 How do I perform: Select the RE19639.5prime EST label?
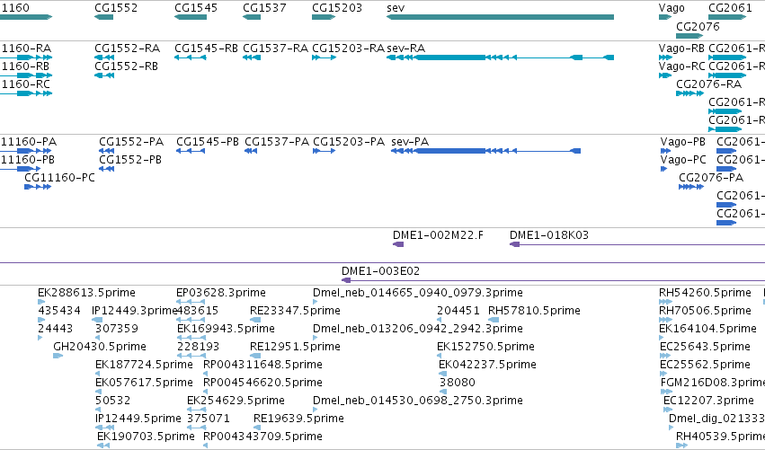click(x=298, y=419)
